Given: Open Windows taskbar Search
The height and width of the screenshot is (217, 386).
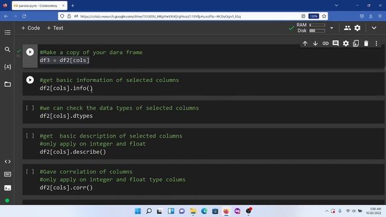Looking at the screenshot, I should [x=149, y=211].
